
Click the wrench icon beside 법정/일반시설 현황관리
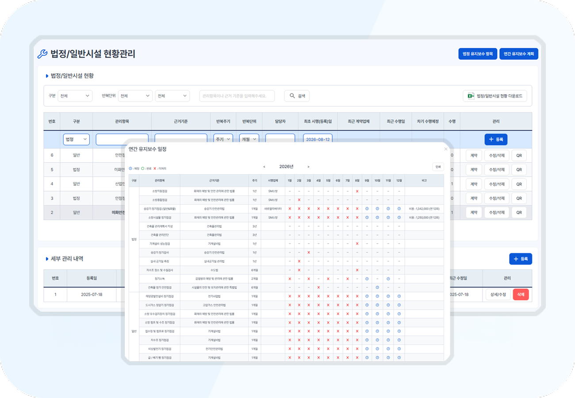[x=42, y=54]
